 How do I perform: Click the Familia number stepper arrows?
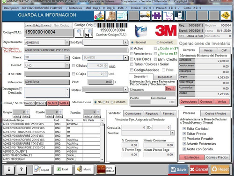98,112
